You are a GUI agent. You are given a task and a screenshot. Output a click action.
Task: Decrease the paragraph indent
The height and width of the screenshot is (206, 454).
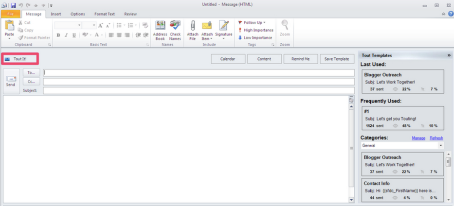(x=138, y=35)
